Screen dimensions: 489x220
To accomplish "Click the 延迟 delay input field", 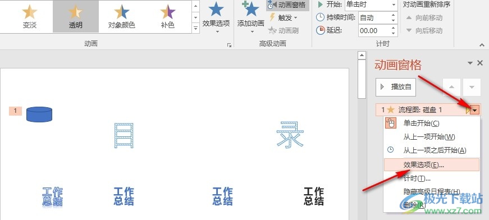I will [x=374, y=30].
